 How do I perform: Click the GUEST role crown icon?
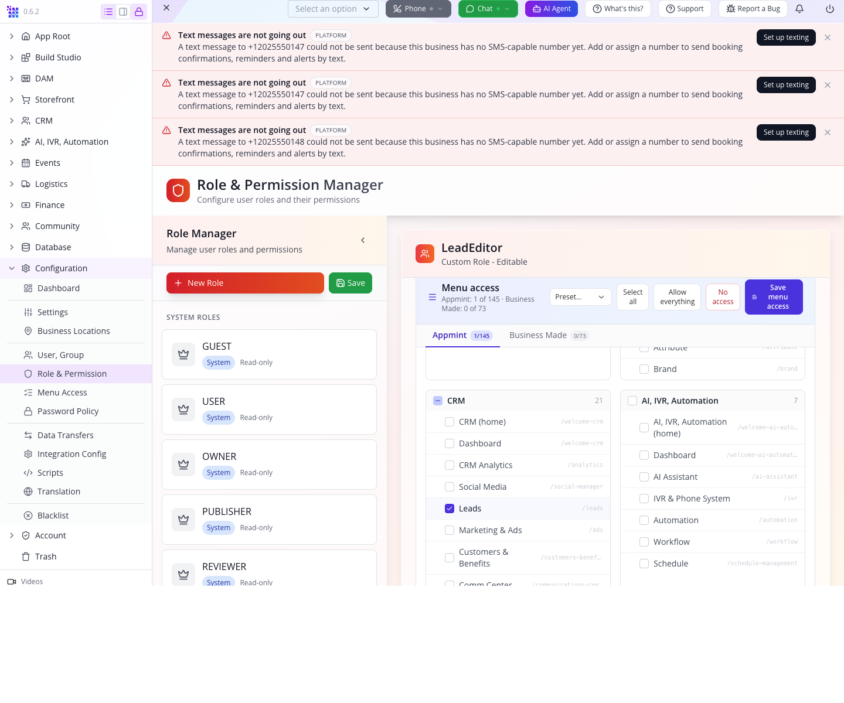click(x=183, y=354)
